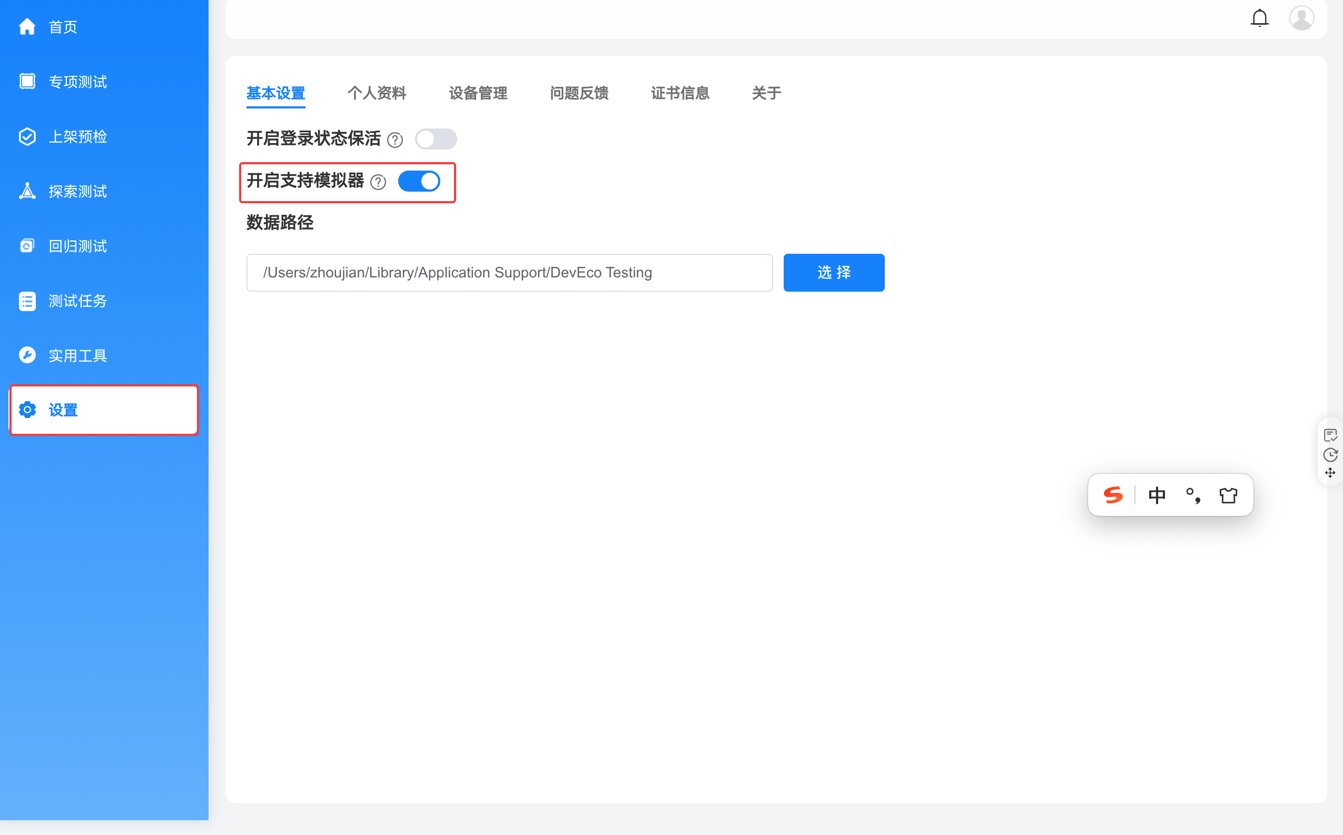The width and height of the screenshot is (1343, 835).
Task: Open 实用工具 wrench item
Action: (x=77, y=356)
